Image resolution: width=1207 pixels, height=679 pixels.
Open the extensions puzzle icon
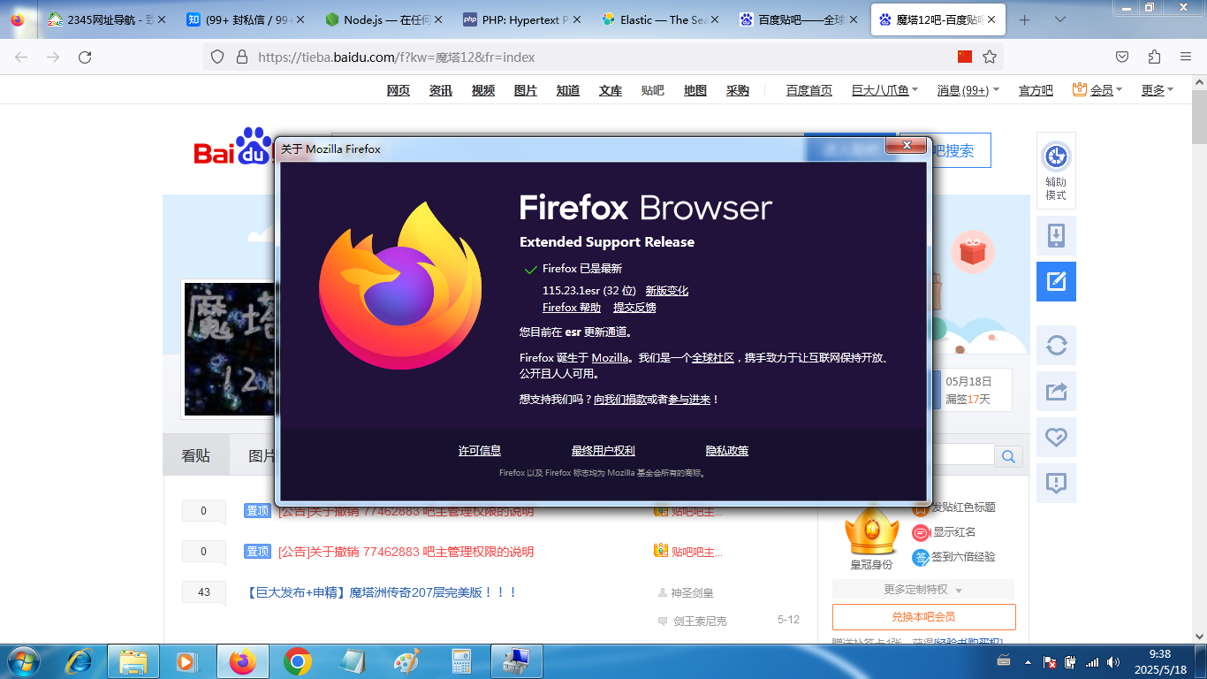1154,57
